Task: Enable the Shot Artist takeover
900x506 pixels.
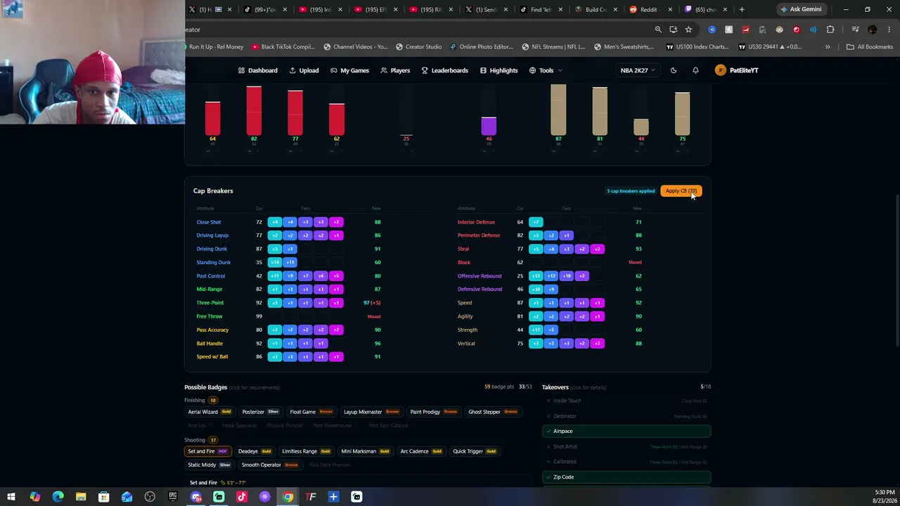Action: [x=626, y=446]
